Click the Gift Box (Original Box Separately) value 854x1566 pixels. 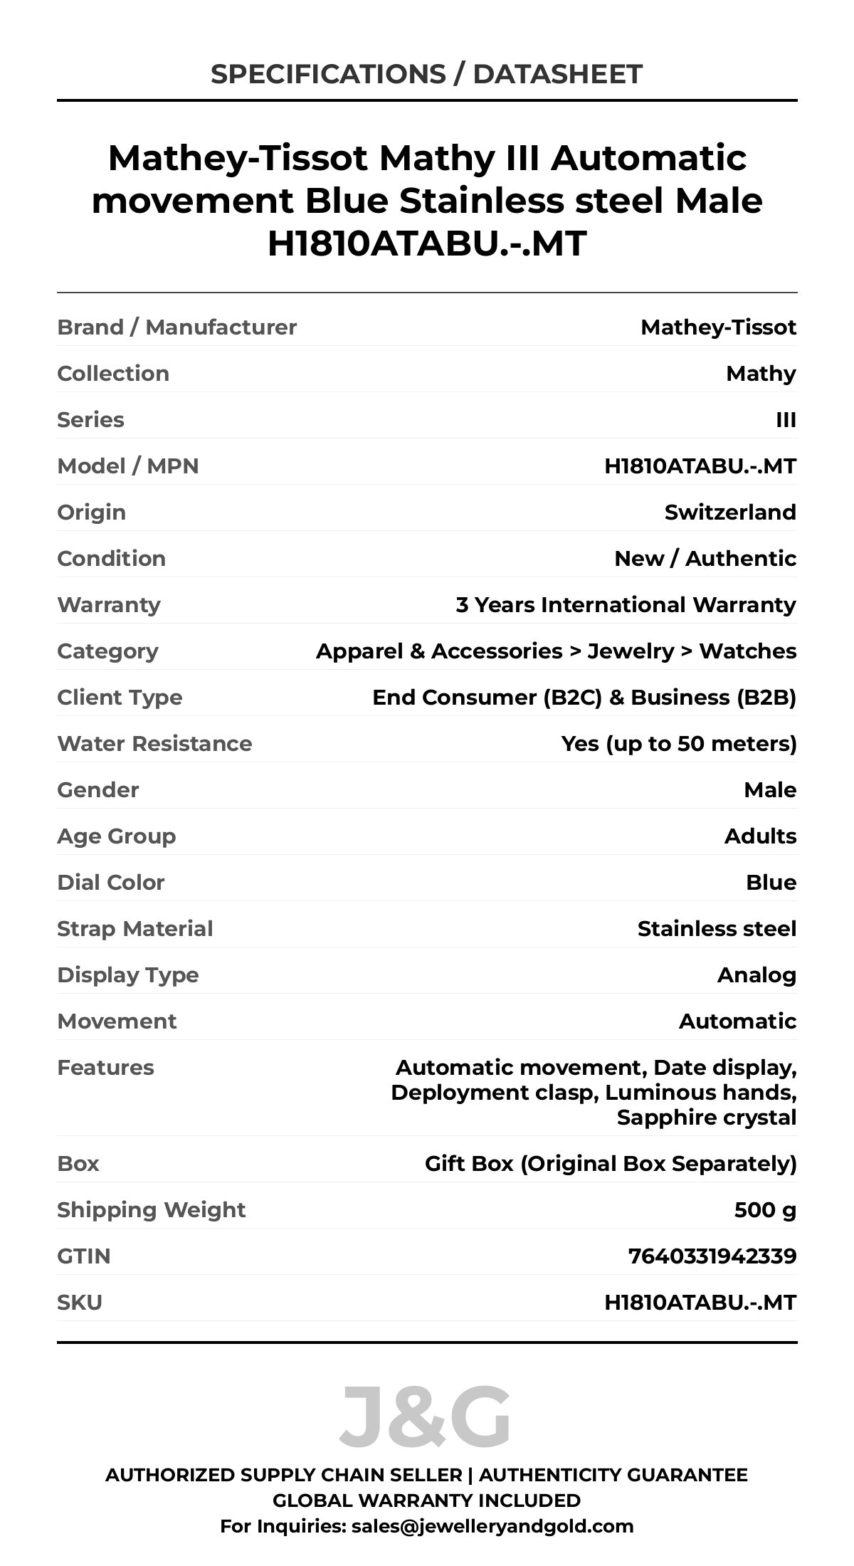click(x=611, y=1164)
